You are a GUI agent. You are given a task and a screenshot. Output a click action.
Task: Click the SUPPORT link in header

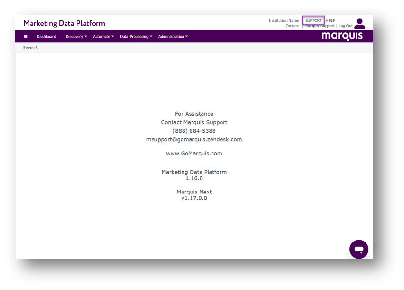coord(313,21)
